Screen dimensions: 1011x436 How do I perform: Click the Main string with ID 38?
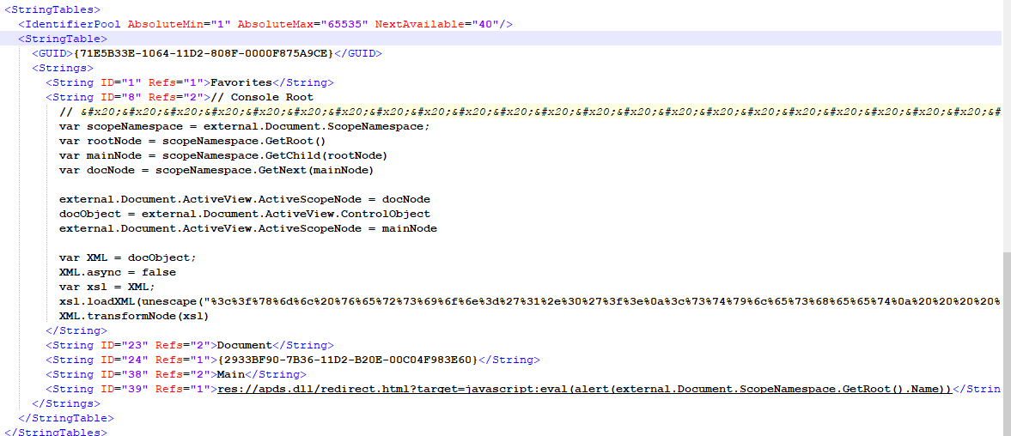(x=231, y=373)
